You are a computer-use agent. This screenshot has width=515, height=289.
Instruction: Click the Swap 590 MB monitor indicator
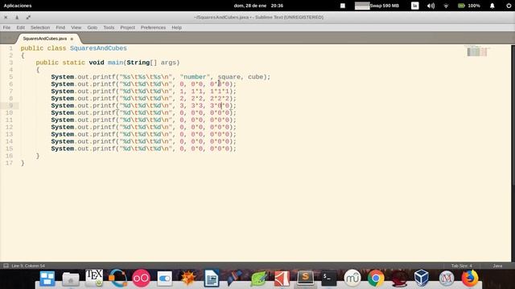(x=377, y=6)
